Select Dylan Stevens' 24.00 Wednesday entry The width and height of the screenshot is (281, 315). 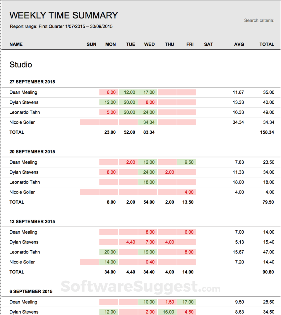tap(149, 172)
